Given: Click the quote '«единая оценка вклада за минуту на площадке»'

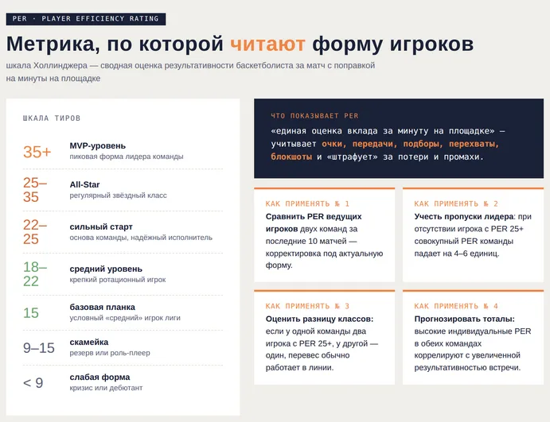Looking at the screenshot, I should 383,131.
